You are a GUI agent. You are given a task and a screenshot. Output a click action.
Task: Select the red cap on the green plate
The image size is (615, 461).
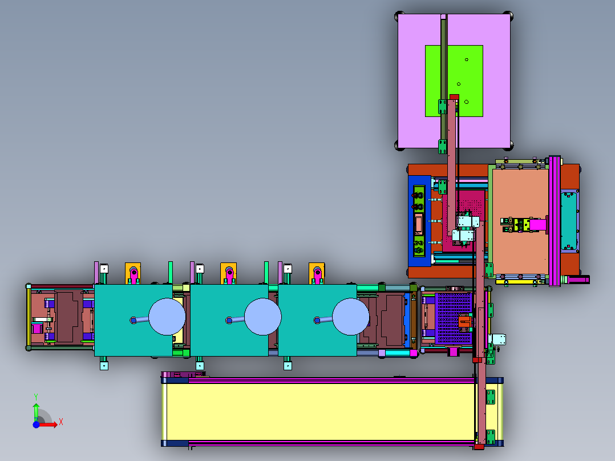point(454,97)
